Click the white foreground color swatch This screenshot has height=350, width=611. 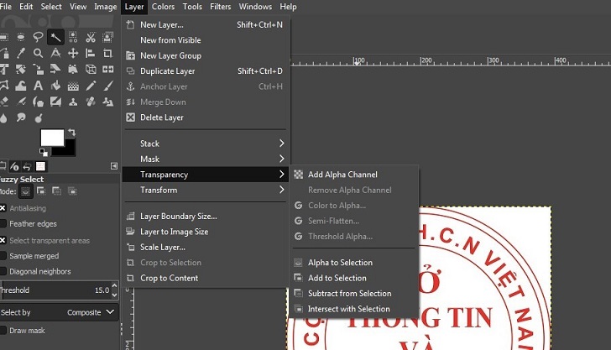[52, 138]
